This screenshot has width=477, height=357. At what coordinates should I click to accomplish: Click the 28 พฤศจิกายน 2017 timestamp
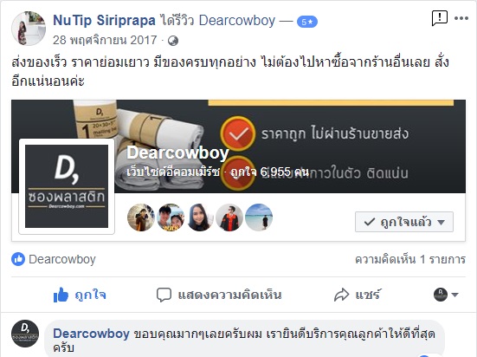[x=105, y=40]
